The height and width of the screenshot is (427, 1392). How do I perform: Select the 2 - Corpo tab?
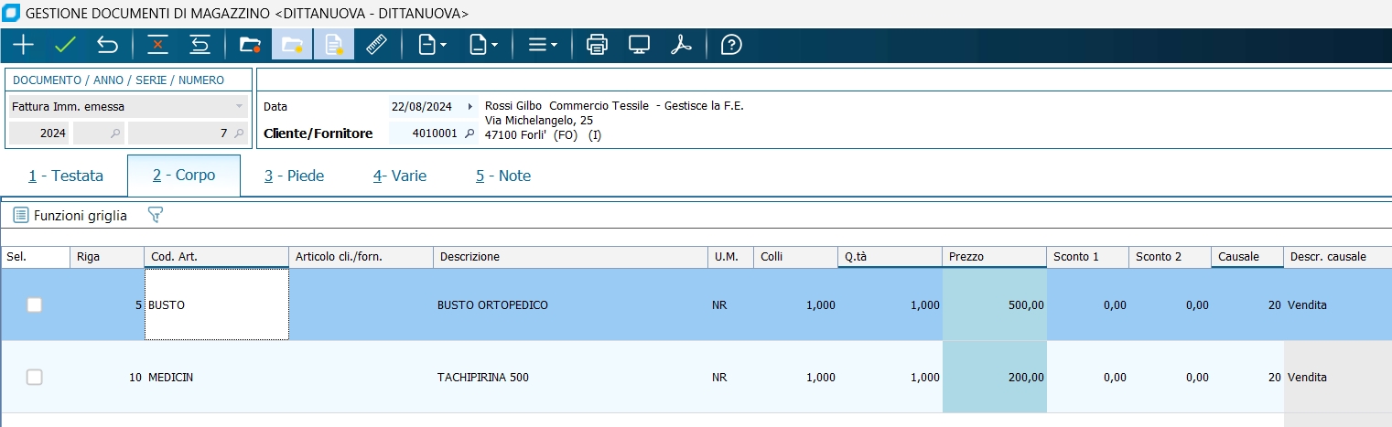click(184, 176)
